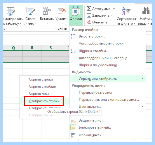Choose Автоподбор ширины столбца

[108, 58]
